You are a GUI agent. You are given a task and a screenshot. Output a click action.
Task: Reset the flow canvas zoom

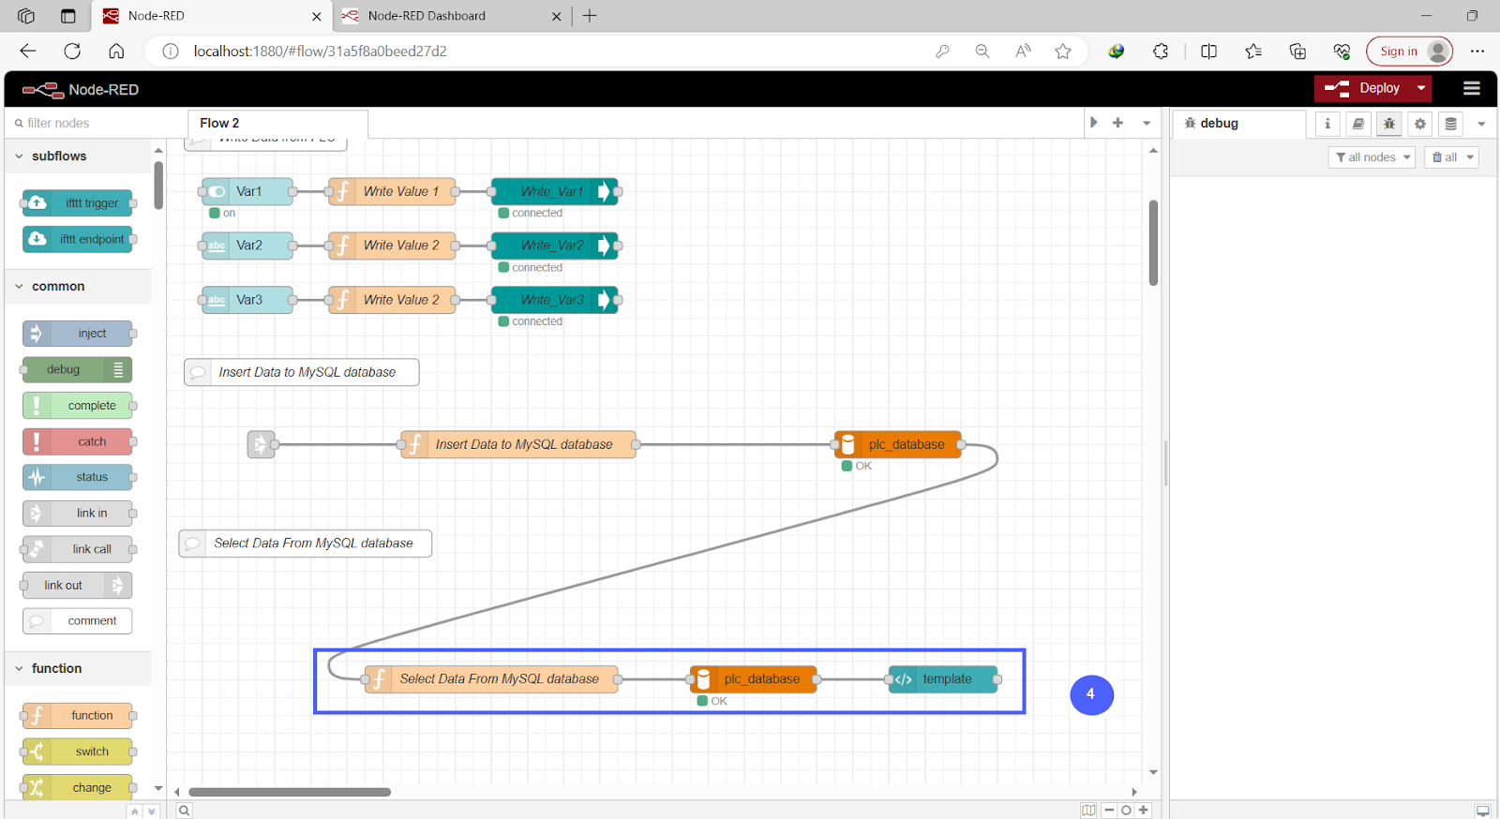click(x=1126, y=811)
